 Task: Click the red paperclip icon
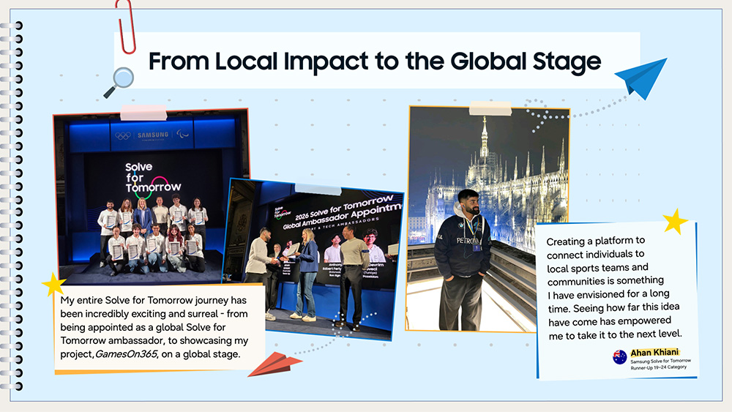point(126,26)
